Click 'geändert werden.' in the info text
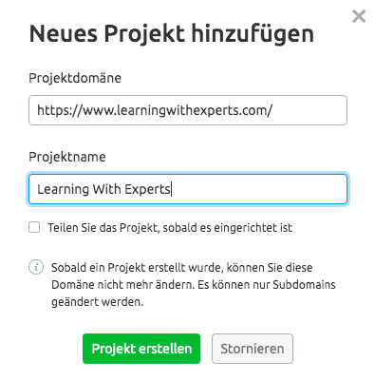The width and height of the screenshot is (375, 380). tap(98, 302)
